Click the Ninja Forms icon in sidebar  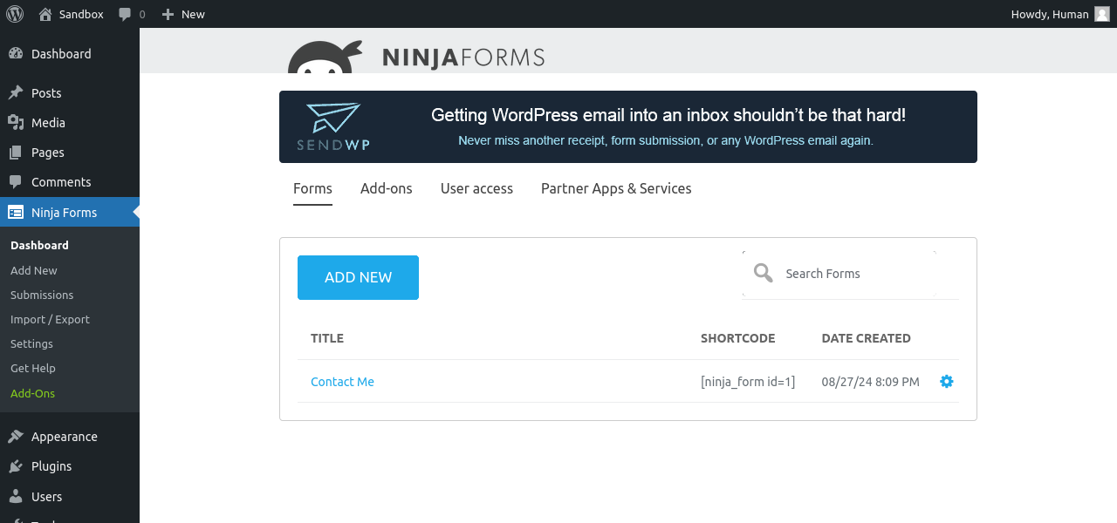pos(16,212)
